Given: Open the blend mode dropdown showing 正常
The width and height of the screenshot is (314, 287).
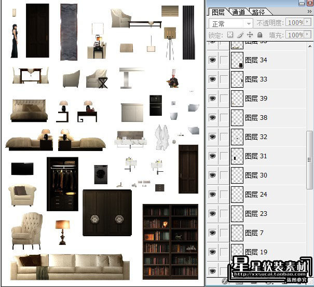Looking at the screenshot, I should [x=230, y=24].
